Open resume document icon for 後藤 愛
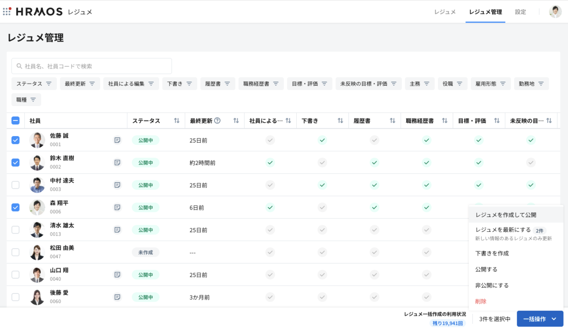 117,297
